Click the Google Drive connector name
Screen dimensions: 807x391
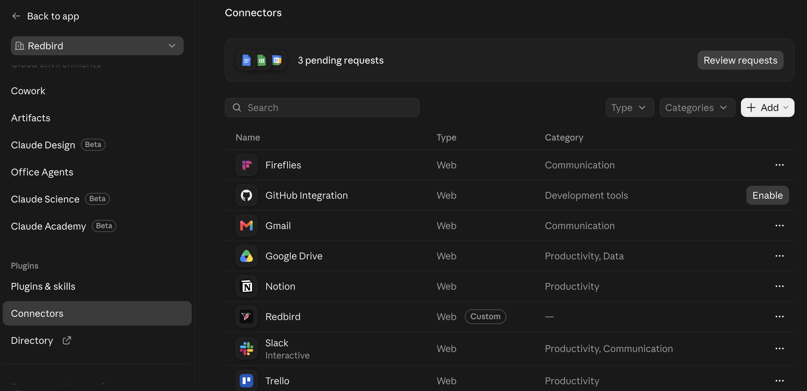294,256
